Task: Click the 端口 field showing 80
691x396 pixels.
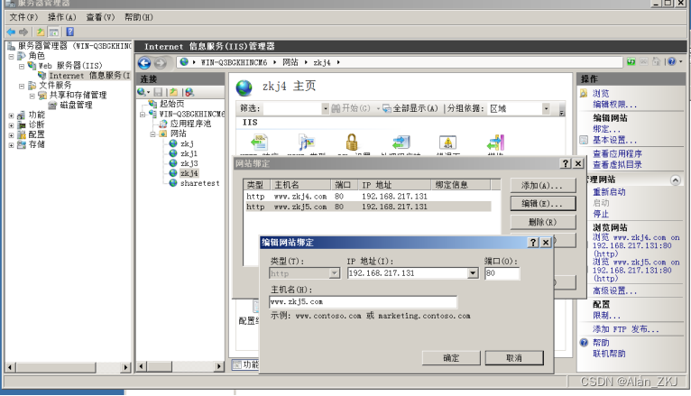Action: tap(502, 273)
